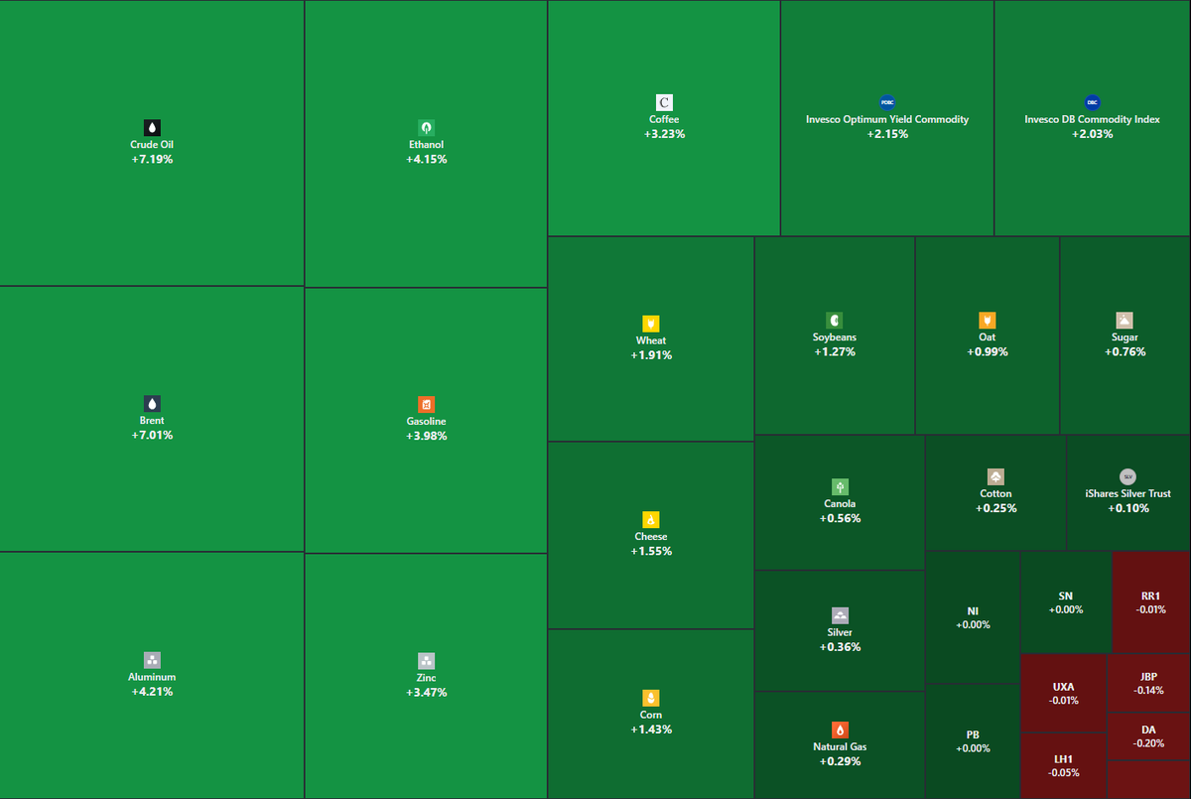Click the Silver metal bars icon
Viewport: 1191px width, 799px height.
click(840, 615)
